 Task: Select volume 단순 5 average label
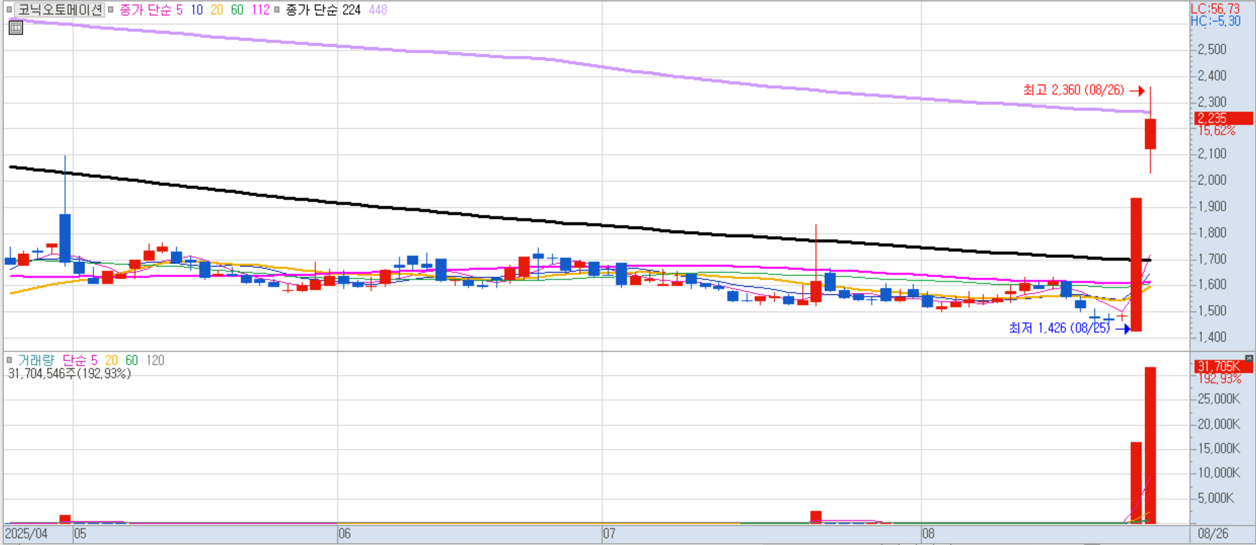tap(80, 360)
